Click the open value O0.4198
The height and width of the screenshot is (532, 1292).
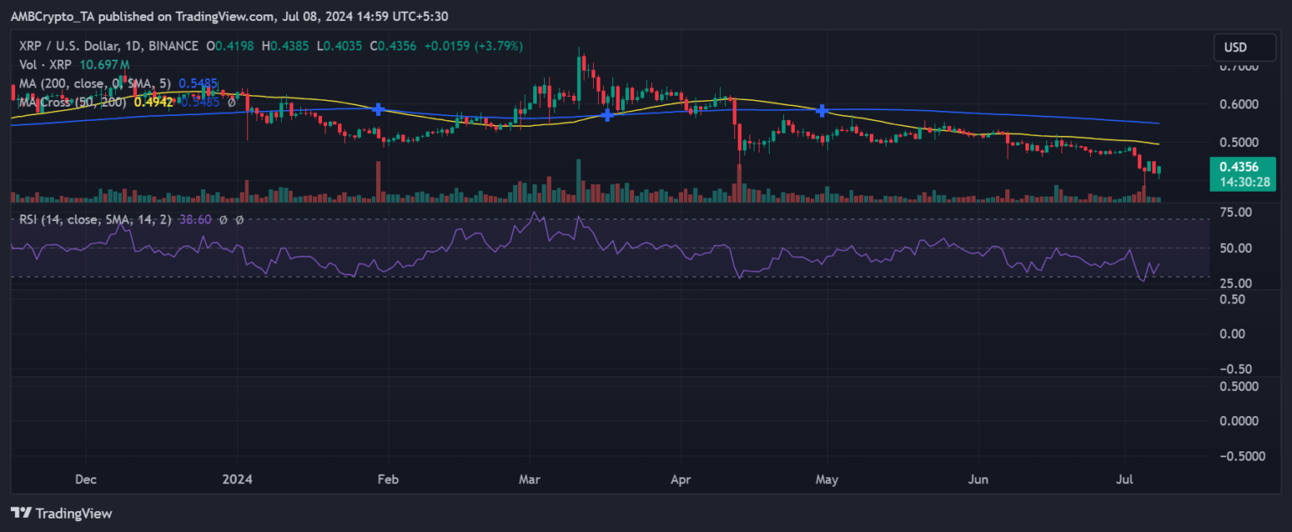click(231, 46)
